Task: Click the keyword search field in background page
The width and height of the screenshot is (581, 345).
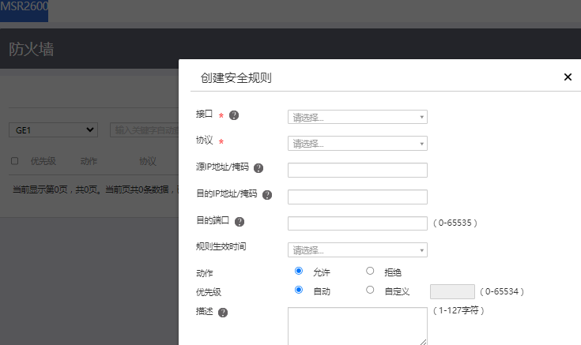Action: 145,130
